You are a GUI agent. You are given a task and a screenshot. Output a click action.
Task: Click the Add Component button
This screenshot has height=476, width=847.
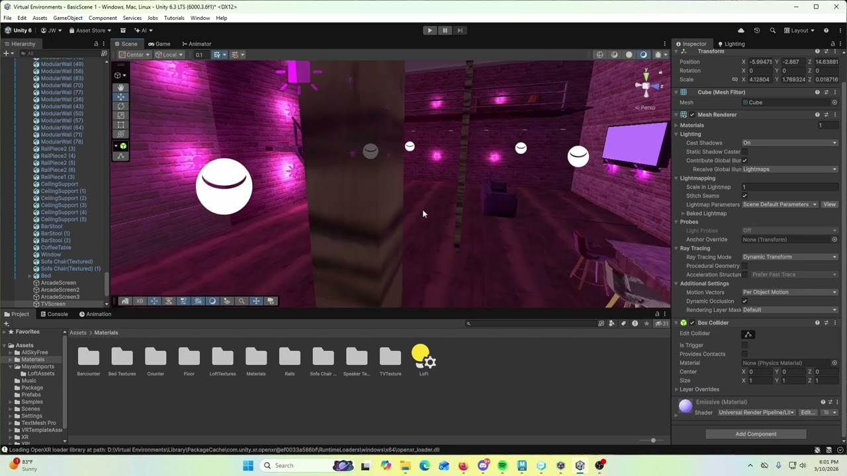756,434
